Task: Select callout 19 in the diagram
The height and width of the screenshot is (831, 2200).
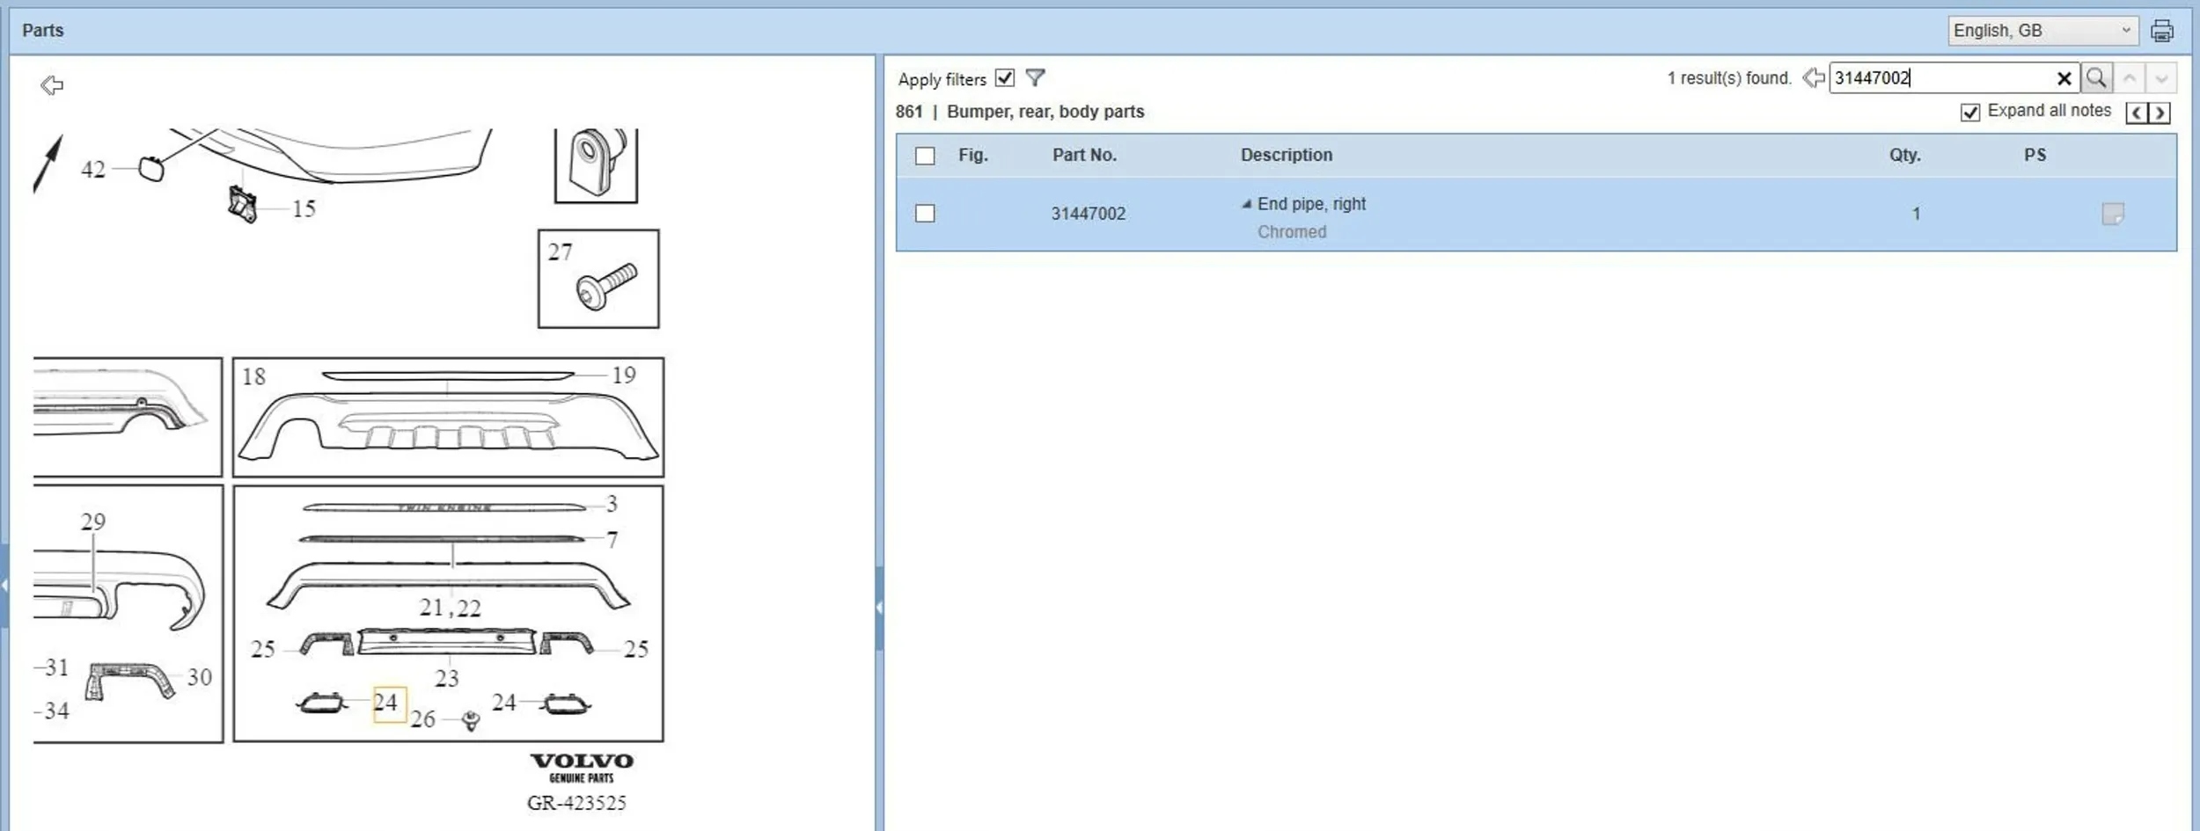Action: pyautogui.click(x=624, y=375)
